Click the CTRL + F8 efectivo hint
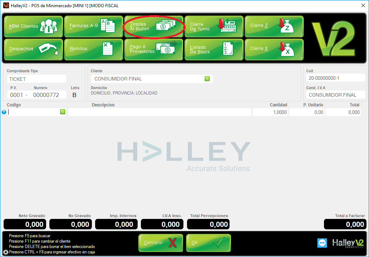Viewport: 369px width, 257px height. (52, 252)
